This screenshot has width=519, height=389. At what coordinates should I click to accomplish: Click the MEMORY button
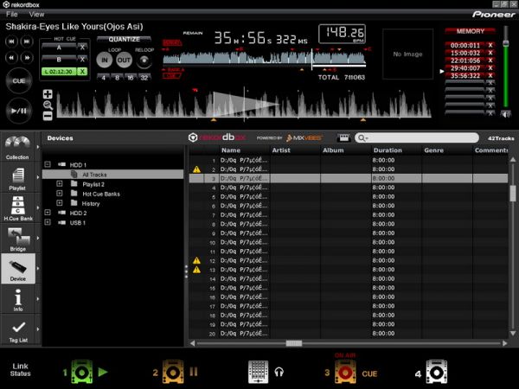click(470, 31)
